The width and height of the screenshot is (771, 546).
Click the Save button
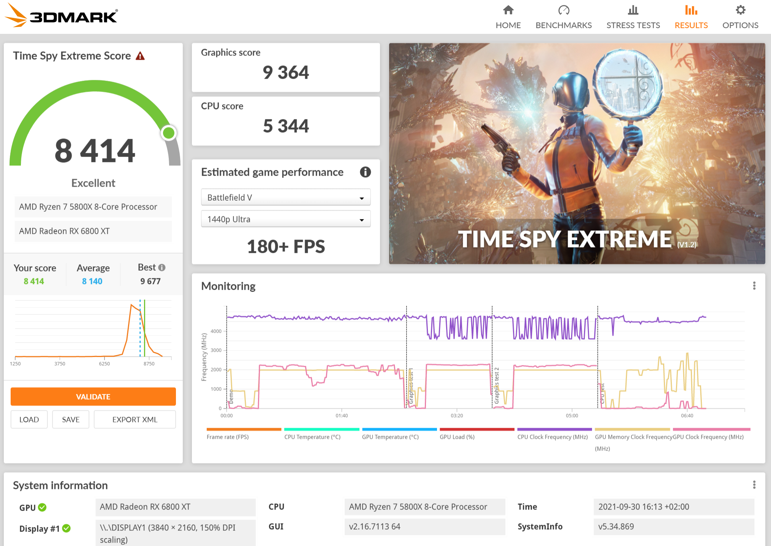click(x=71, y=419)
